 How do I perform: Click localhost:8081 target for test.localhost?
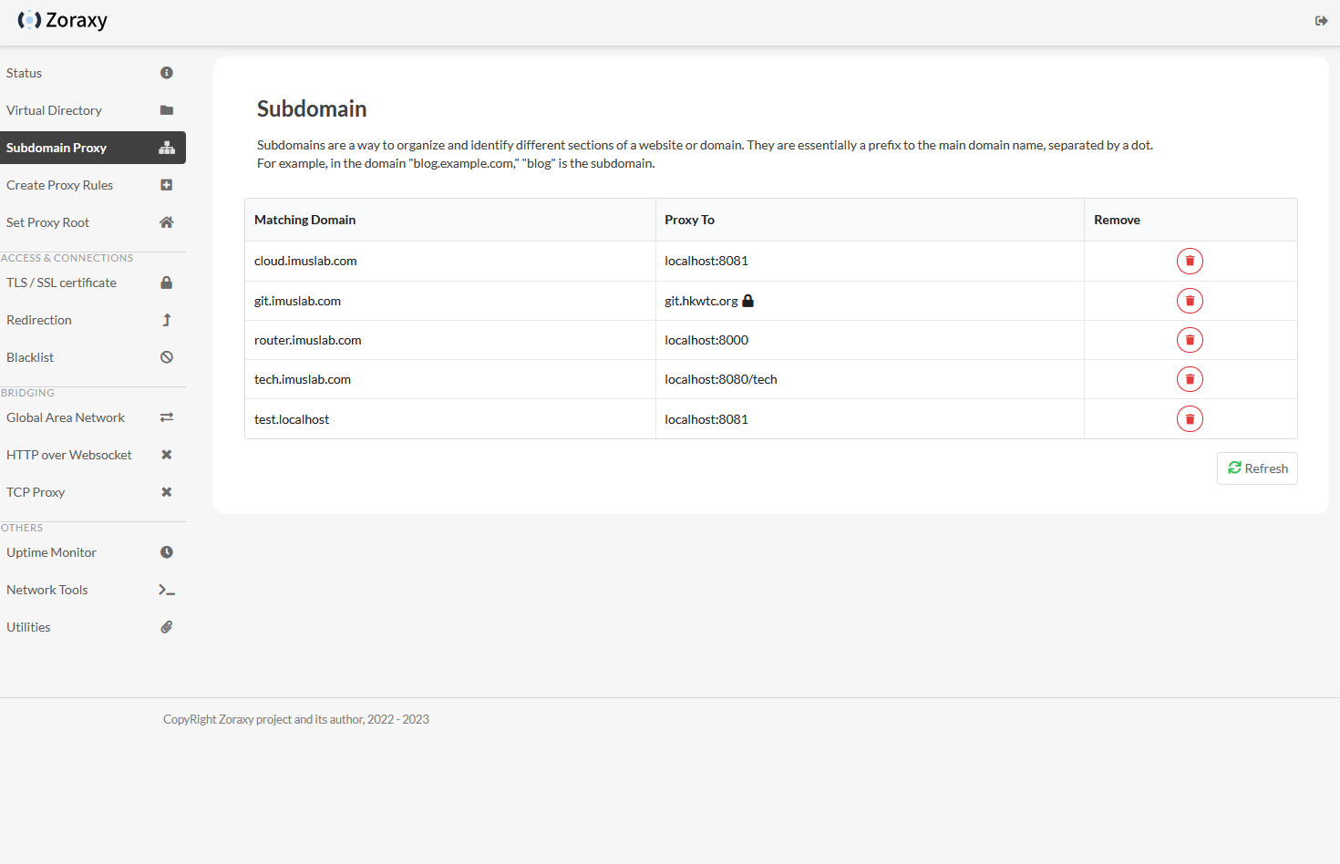coord(706,419)
